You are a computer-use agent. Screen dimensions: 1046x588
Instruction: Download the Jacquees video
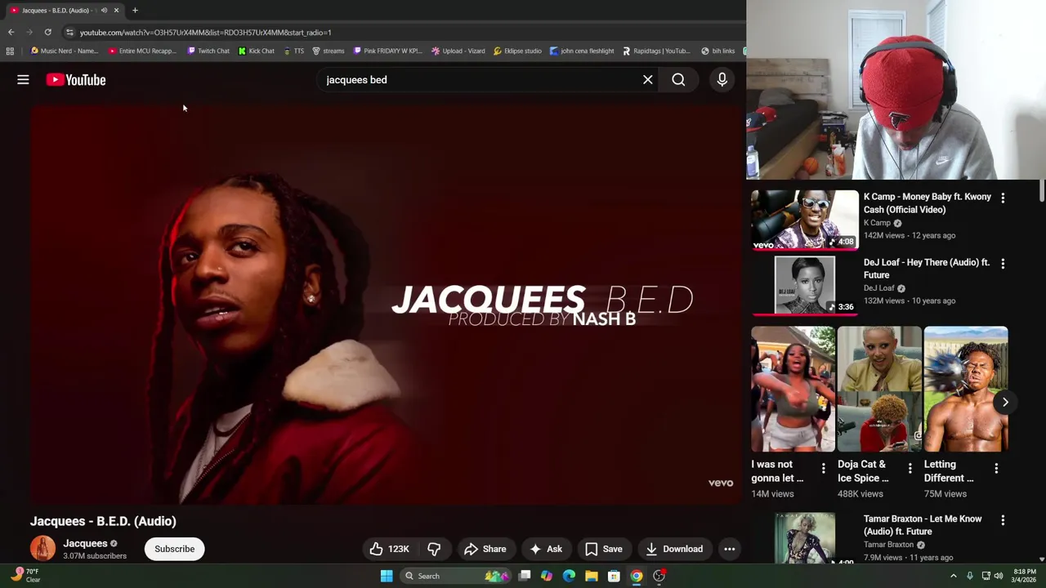point(674,549)
